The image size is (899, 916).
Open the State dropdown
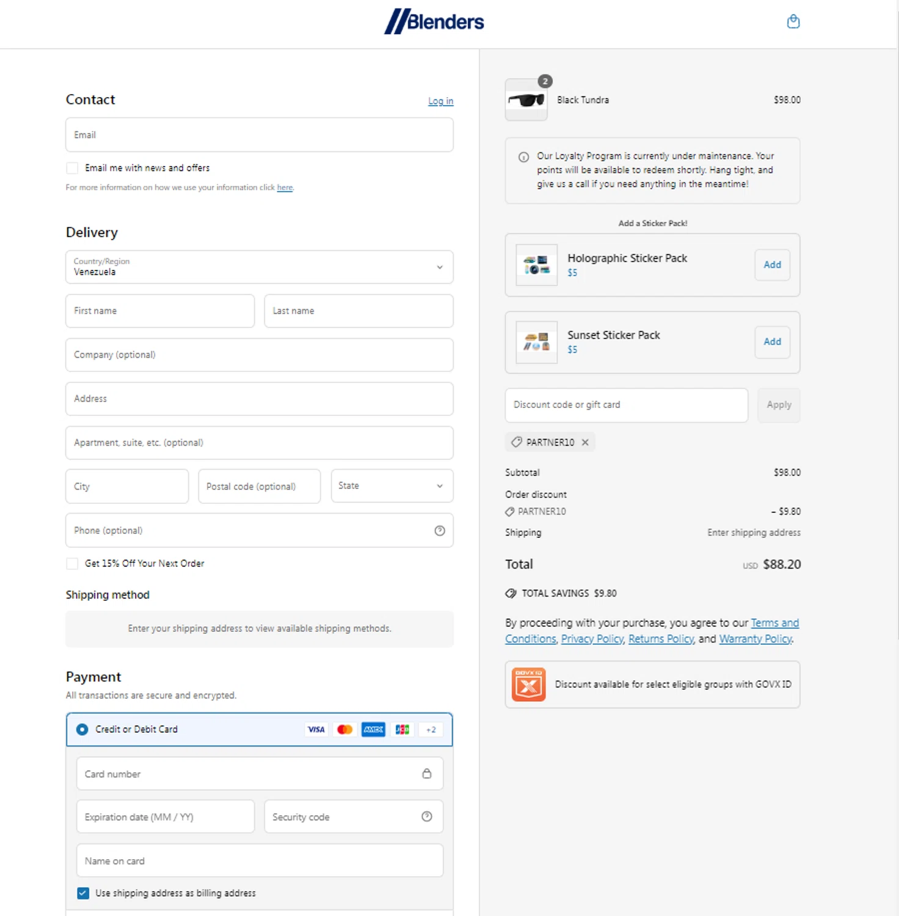coord(392,486)
